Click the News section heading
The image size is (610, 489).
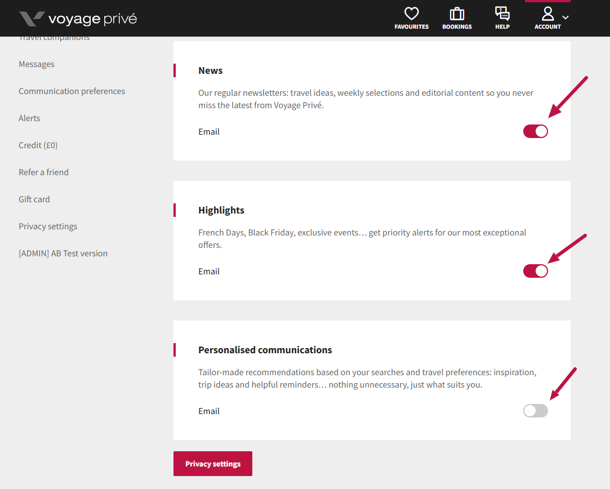[x=211, y=70]
